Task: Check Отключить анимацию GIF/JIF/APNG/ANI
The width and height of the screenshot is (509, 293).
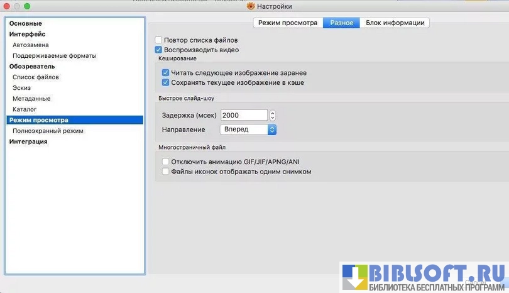Action: tap(166, 162)
